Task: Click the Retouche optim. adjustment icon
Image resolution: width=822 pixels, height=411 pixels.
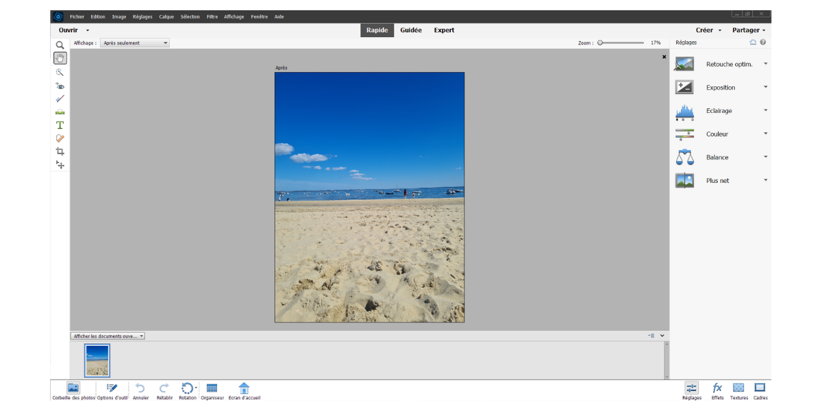Action: coord(684,64)
